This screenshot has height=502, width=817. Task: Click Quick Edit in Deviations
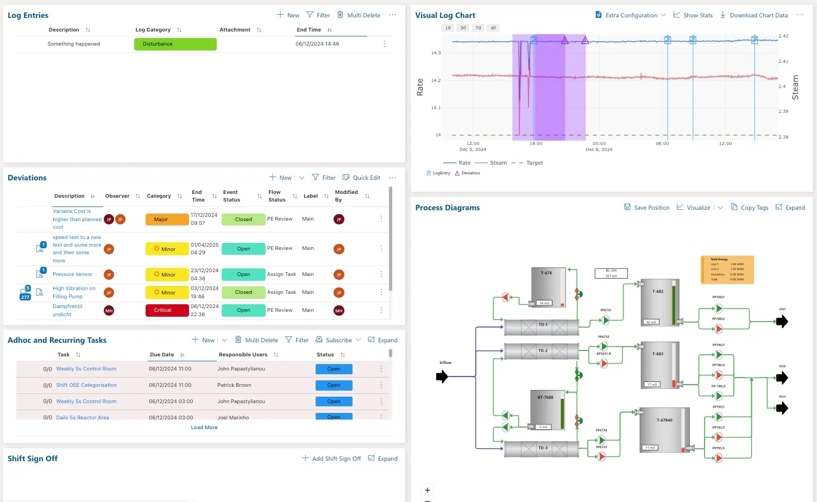tap(361, 178)
